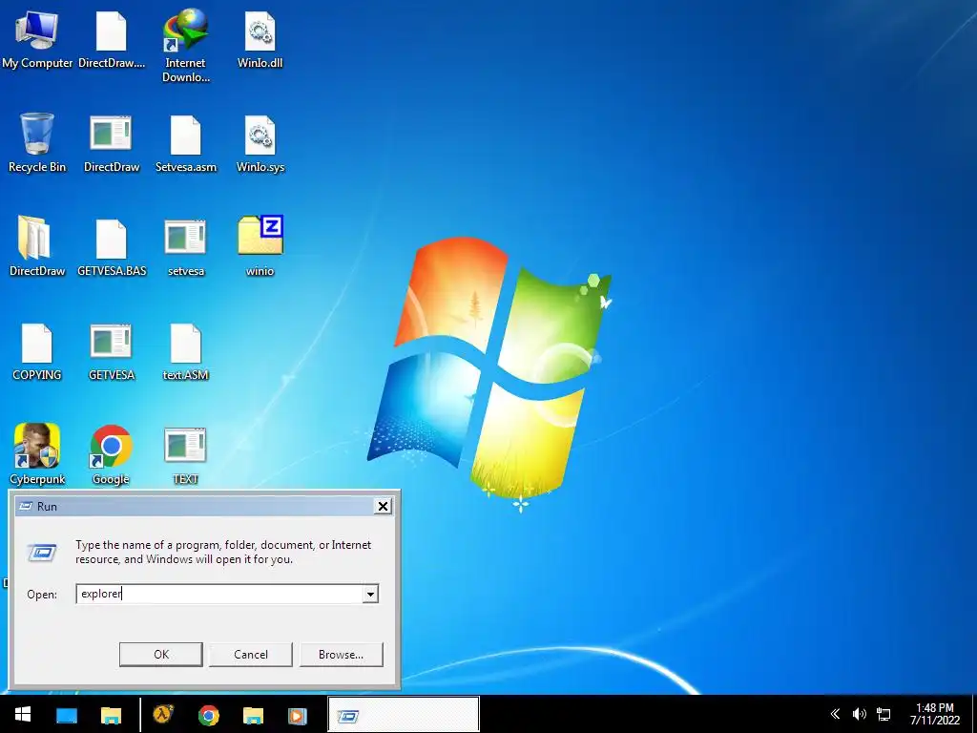Click the Run dialog taskbar button
The width and height of the screenshot is (977, 733).
coord(404,715)
